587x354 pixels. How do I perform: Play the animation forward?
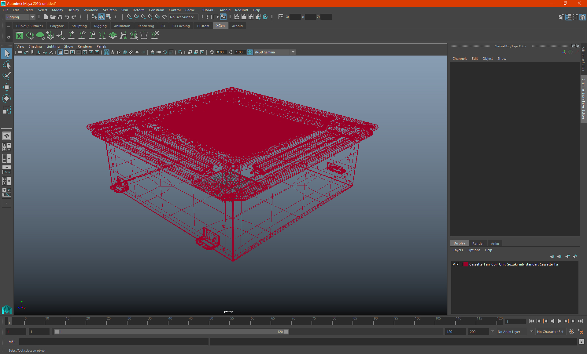(x=559, y=321)
